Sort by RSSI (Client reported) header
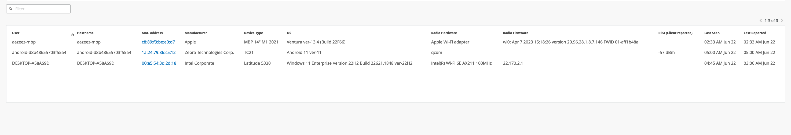This screenshot has height=135, width=791. 675,33
